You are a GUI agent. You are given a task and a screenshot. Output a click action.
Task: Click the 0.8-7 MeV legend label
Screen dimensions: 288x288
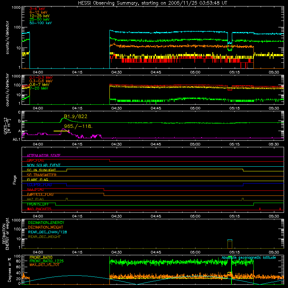coord(39,85)
